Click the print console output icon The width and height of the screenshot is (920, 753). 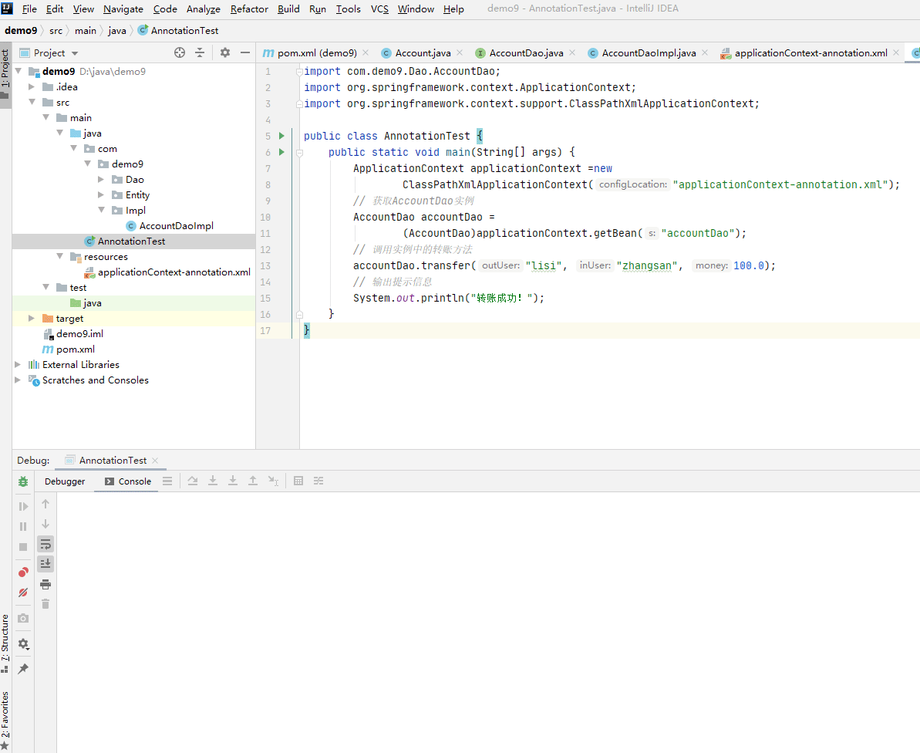click(45, 584)
